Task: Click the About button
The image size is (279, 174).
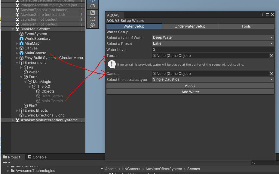Action: pyautogui.click(x=190, y=86)
